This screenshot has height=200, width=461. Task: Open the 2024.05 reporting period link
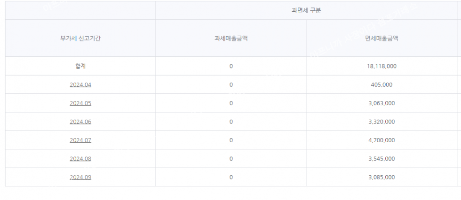(80, 103)
